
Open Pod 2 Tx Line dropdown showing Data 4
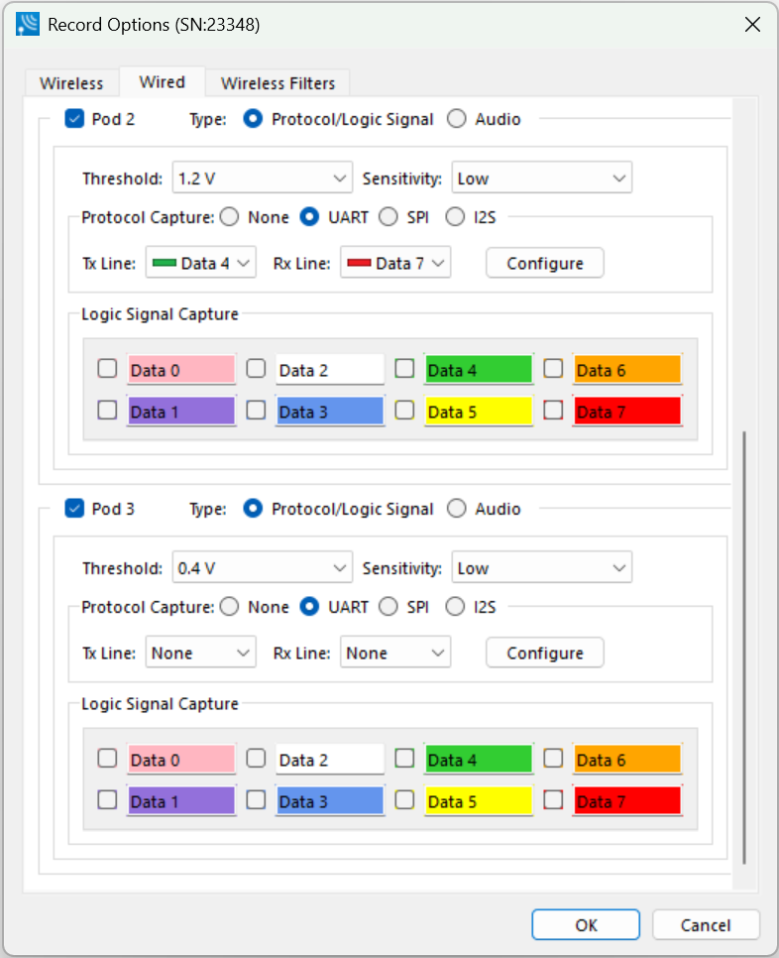click(x=201, y=263)
